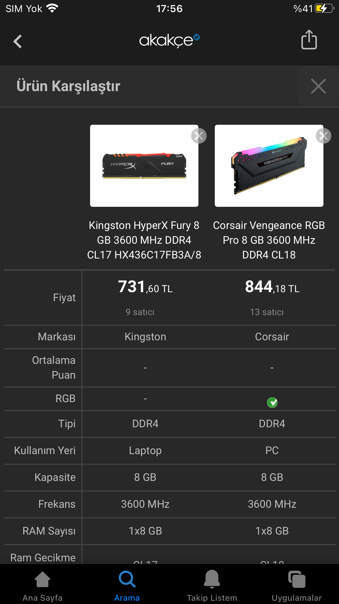Open Corsair Vengeance RGB Pro image

click(x=269, y=166)
